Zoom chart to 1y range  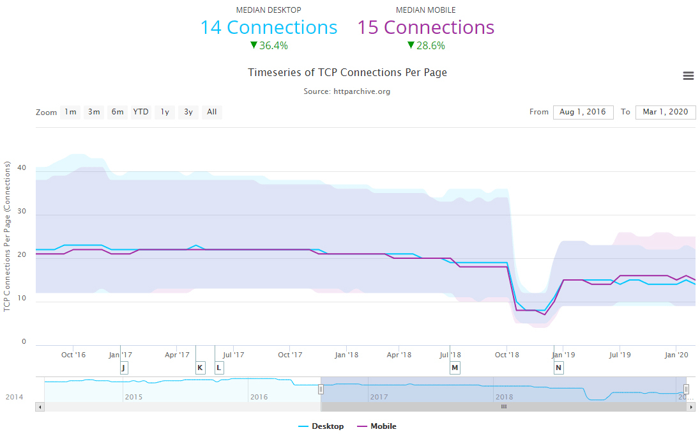[165, 112]
